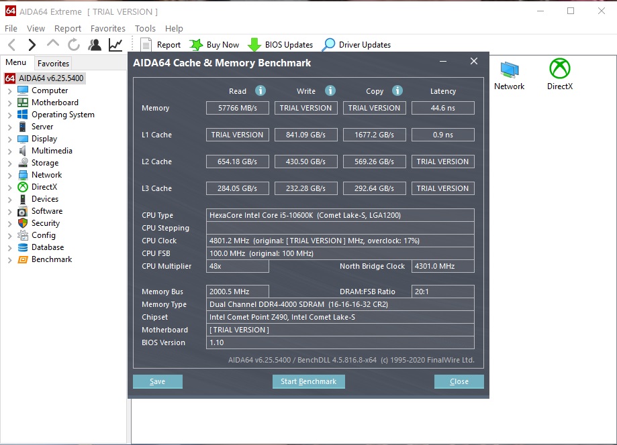Expand the Devices tree node

10,200
